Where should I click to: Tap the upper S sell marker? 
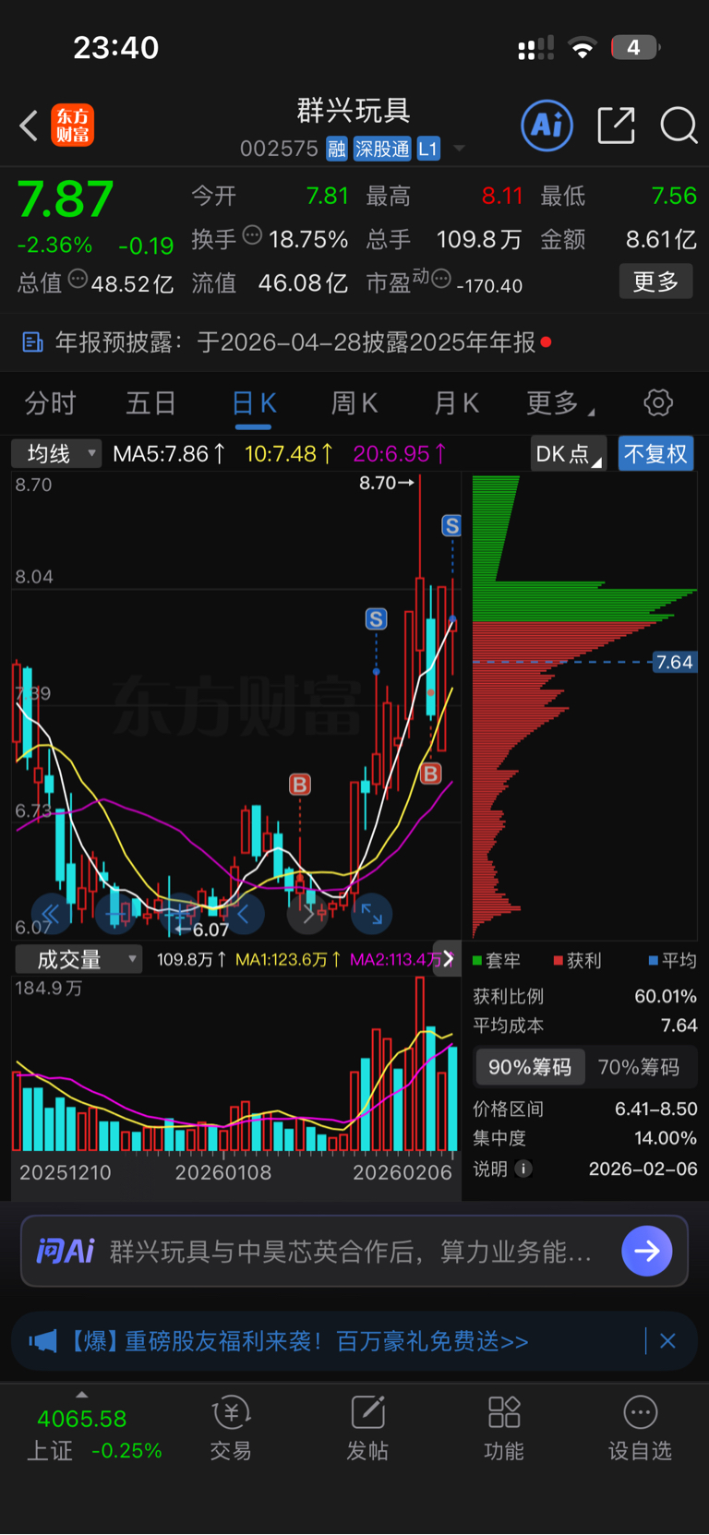click(451, 526)
